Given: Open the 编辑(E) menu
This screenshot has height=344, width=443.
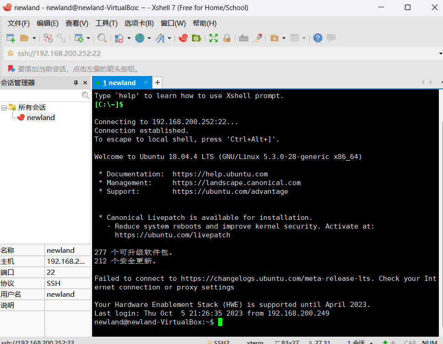Looking at the screenshot, I should 48,23.
